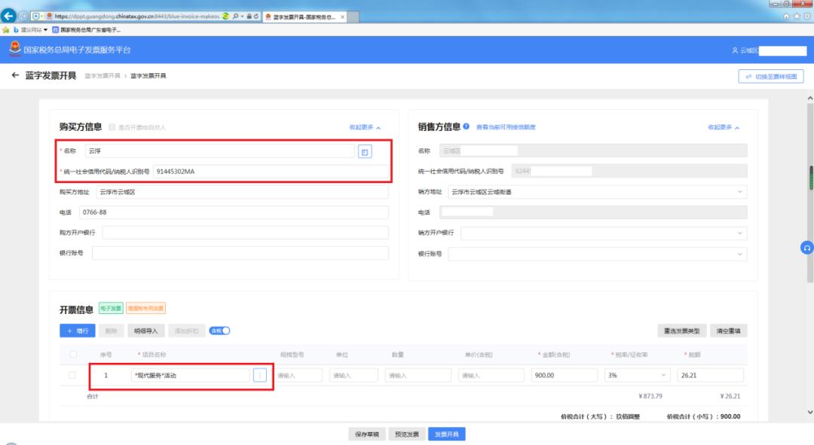Click the back arrow beside 蓝字发票开具
Image resolution: width=814 pixels, height=445 pixels.
pyautogui.click(x=15, y=75)
